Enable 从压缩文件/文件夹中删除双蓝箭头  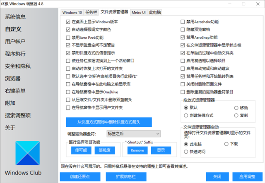68,100
